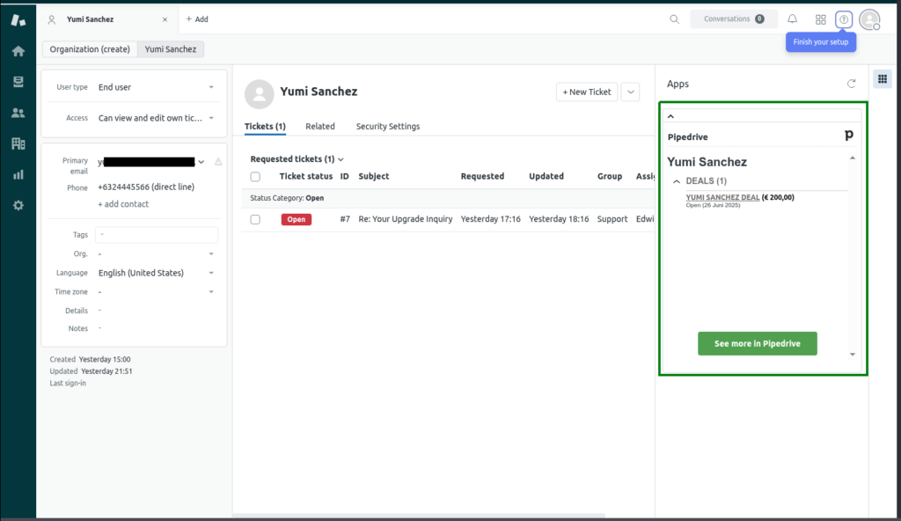Open the notifications bell
This screenshot has height=521, width=901.
coord(793,19)
